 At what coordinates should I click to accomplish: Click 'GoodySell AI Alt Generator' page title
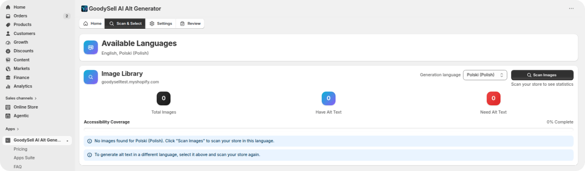coord(125,8)
